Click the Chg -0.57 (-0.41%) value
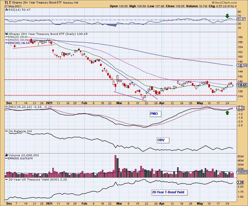 tap(222, 6)
